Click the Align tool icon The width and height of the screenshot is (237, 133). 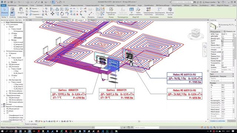pyautogui.click(x=52, y=9)
